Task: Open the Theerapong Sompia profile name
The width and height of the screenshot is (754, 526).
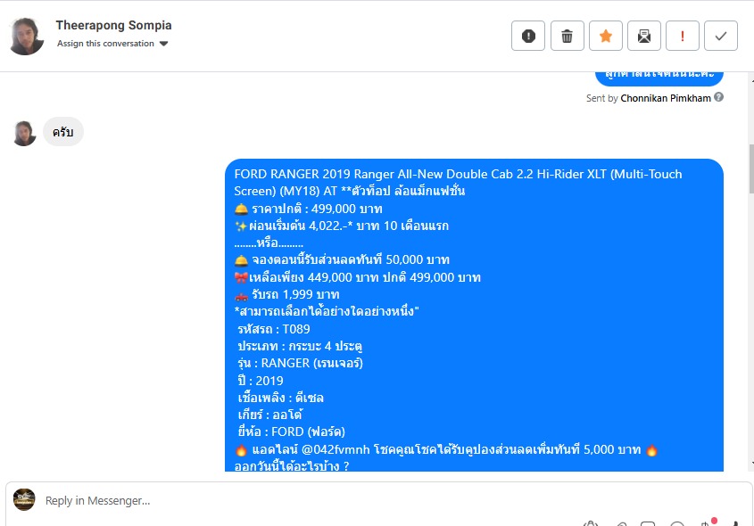Action: [113, 25]
